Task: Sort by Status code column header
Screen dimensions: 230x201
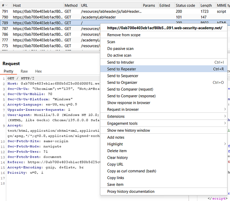Action: [187, 6]
